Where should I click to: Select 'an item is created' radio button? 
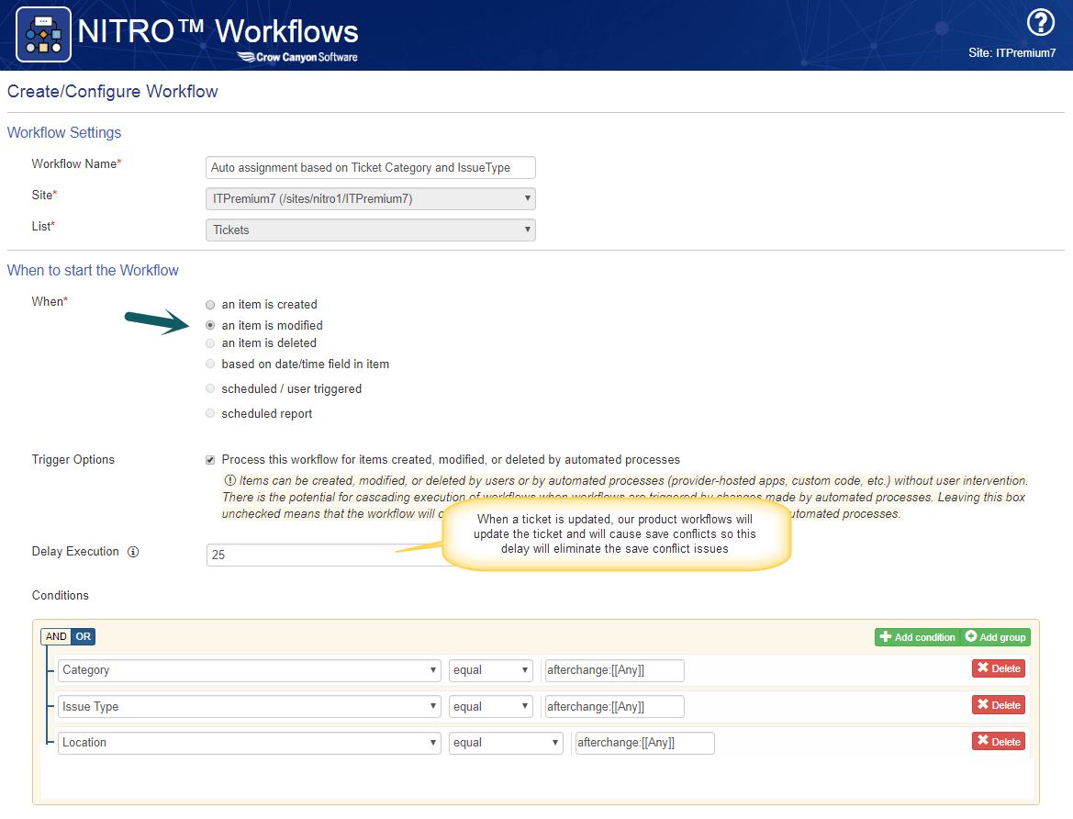pyautogui.click(x=210, y=305)
